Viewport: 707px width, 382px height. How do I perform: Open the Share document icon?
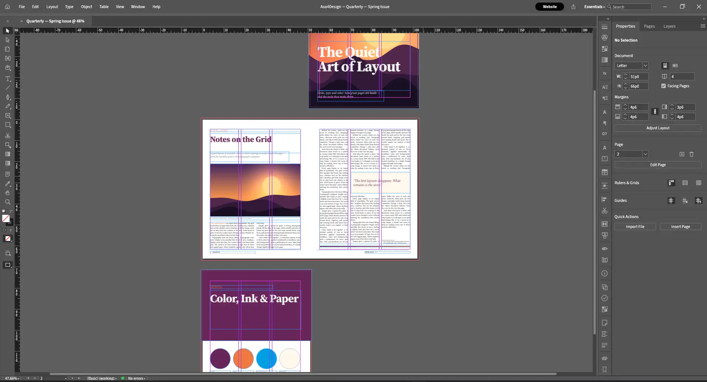(x=573, y=7)
